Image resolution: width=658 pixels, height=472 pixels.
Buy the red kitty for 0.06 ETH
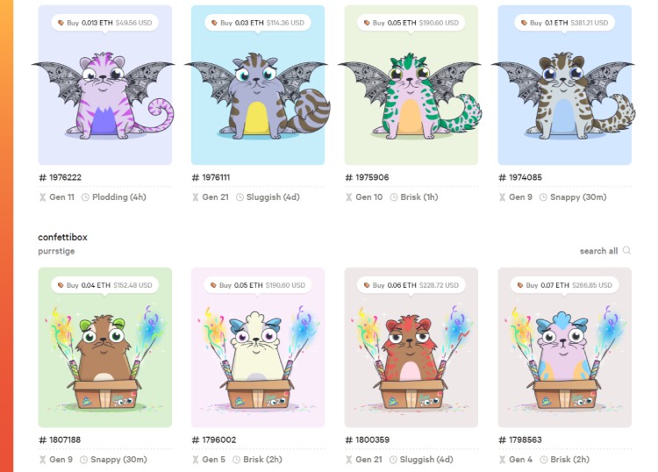411,285
